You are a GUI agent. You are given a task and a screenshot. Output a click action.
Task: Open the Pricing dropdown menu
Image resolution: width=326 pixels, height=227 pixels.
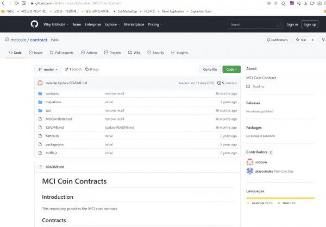155,24
